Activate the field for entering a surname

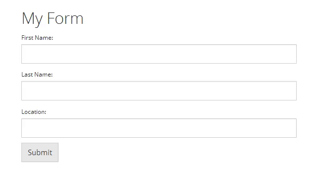click(x=159, y=91)
